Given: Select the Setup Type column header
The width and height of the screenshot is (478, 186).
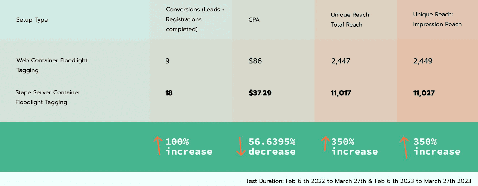Looking at the screenshot, I should (x=32, y=20).
